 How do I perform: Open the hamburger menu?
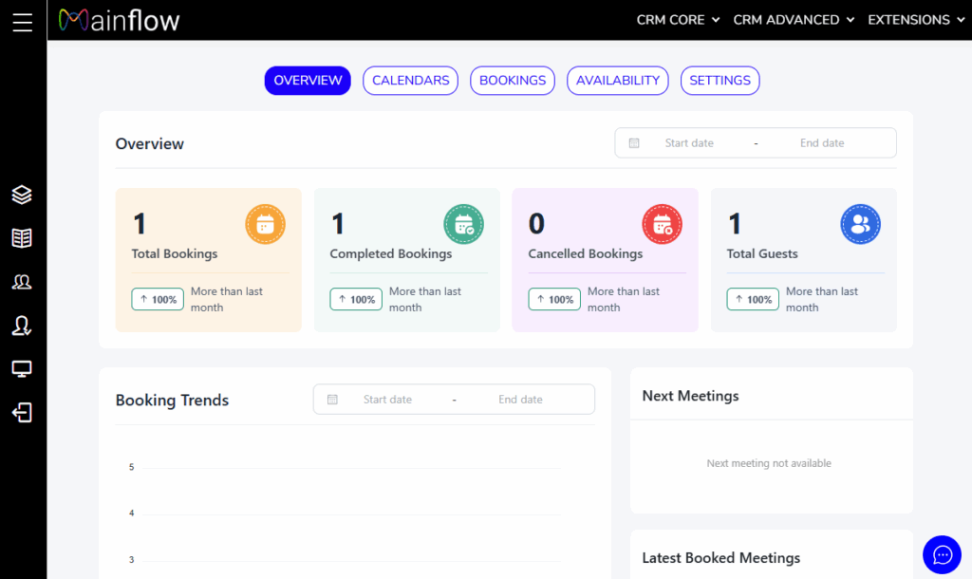23,22
